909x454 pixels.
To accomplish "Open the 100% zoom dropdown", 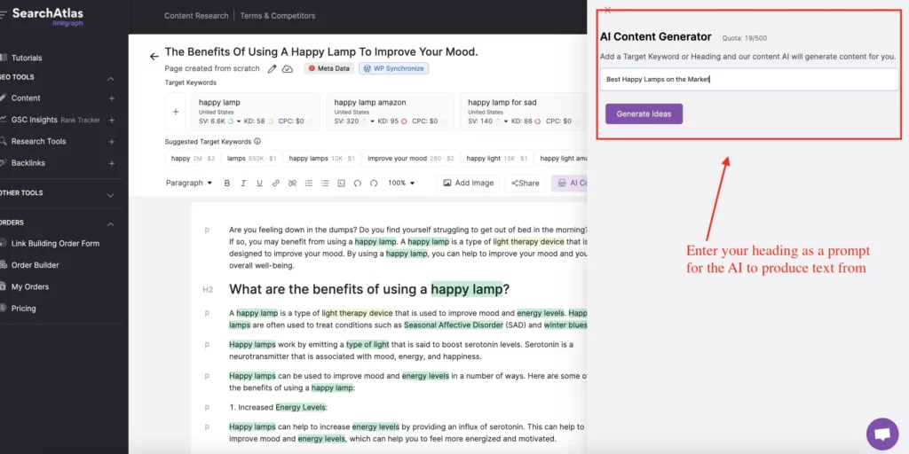I will (402, 184).
